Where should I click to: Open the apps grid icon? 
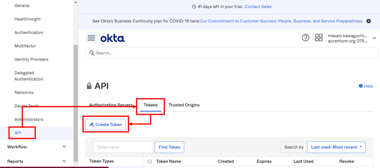tap(319, 38)
